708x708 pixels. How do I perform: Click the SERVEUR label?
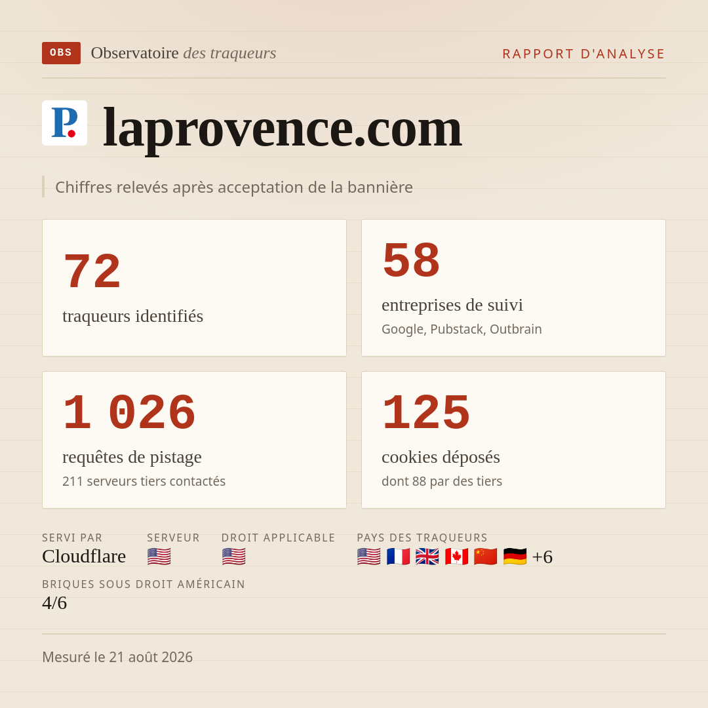(x=173, y=538)
